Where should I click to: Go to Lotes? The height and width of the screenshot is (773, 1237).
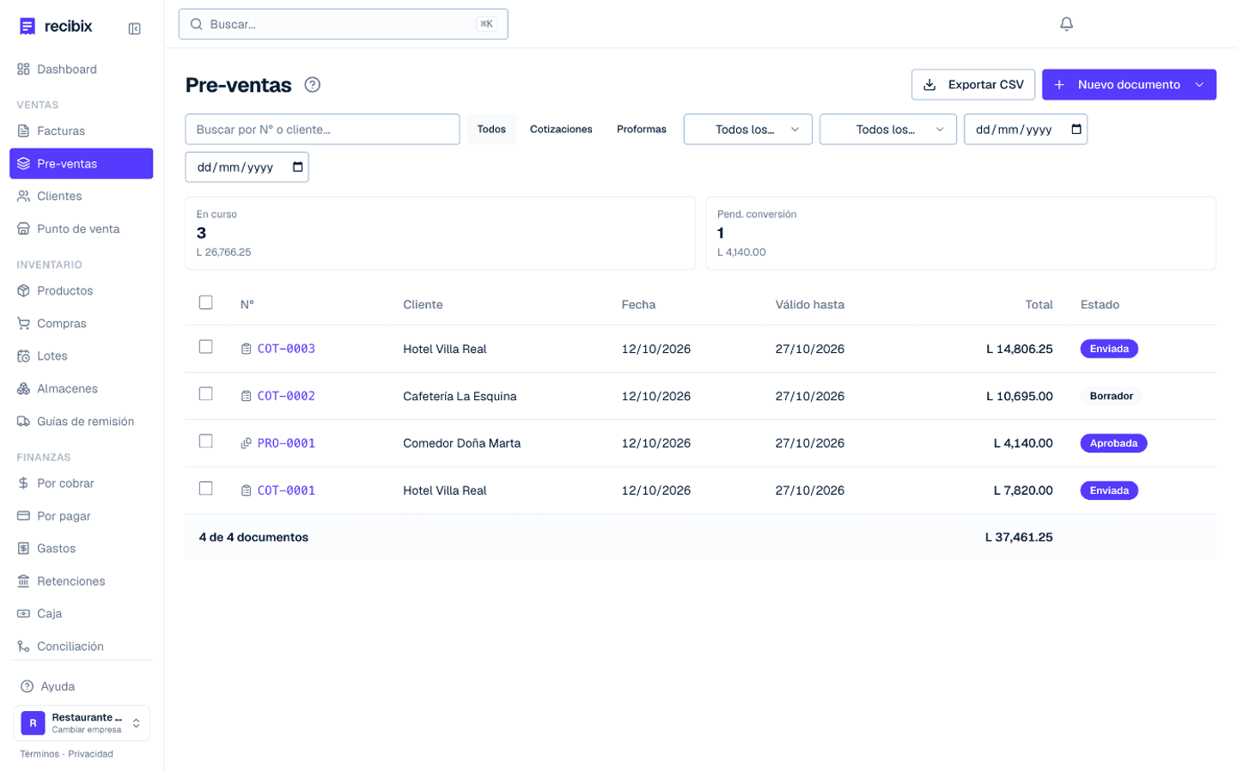coord(82,356)
